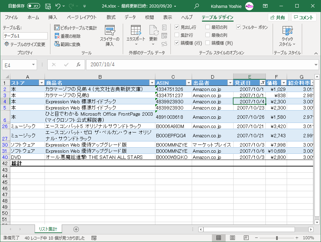Click the コメント button
Viewport: 321px width, 242px height.
click(304, 18)
